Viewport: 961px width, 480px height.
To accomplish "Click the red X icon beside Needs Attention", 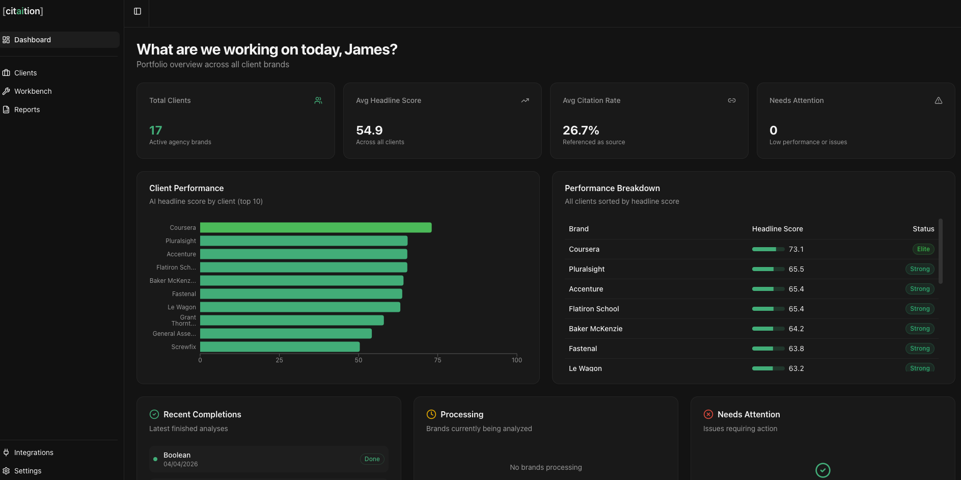I will (x=708, y=414).
